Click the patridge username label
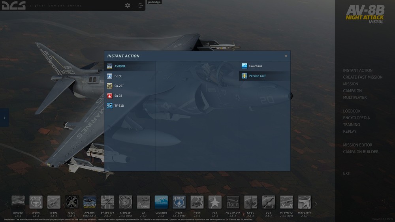Image resolution: width=395 pixels, height=222 pixels. (x=154, y=2)
